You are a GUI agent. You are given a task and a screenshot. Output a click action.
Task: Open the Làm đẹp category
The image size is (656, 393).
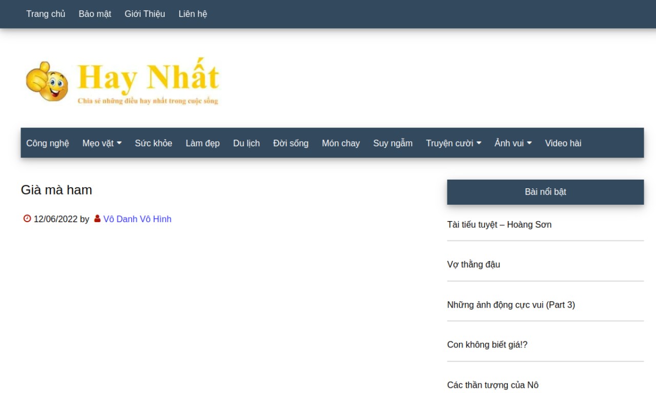pos(202,143)
